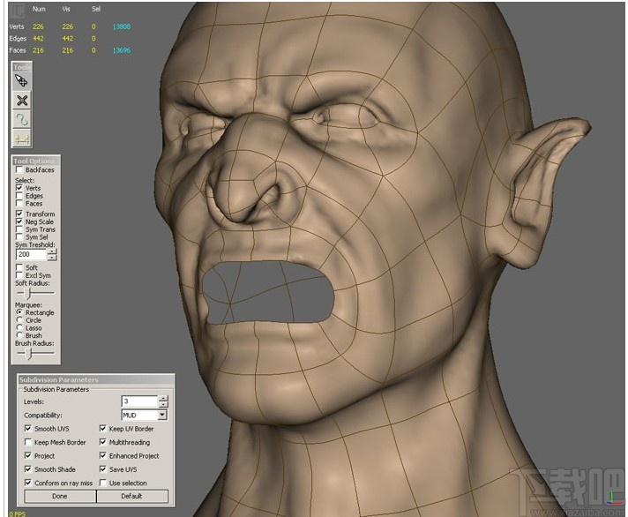Click the X-shaped tool icon

pos(22,101)
